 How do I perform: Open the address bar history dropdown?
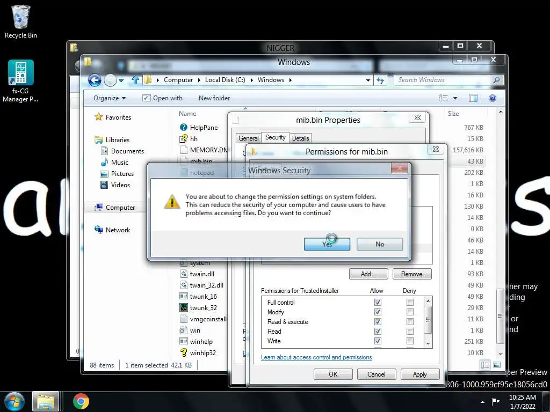[x=368, y=80]
